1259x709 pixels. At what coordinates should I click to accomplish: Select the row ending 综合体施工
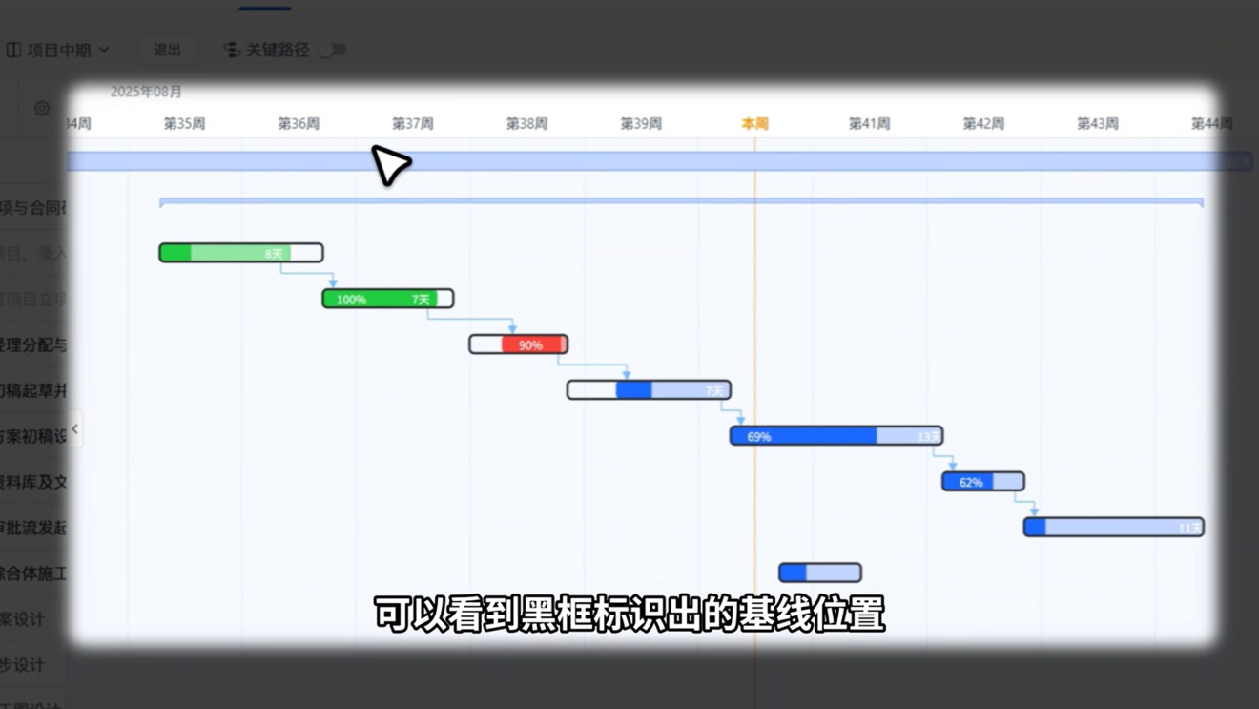coord(33,573)
